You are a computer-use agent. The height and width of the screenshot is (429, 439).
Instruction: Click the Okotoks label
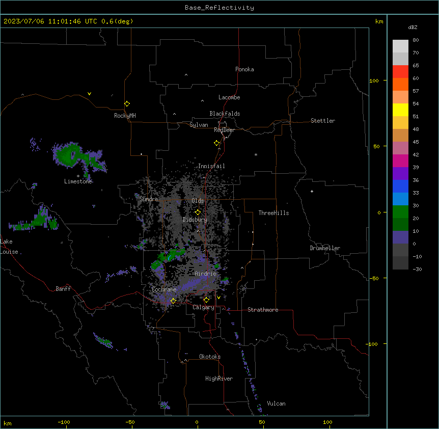tap(210, 357)
